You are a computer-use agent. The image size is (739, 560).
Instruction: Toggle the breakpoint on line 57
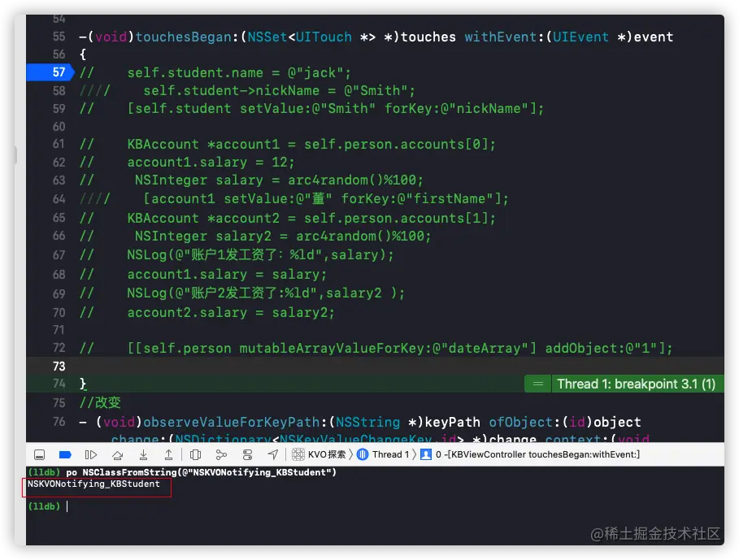coord(50,72)
